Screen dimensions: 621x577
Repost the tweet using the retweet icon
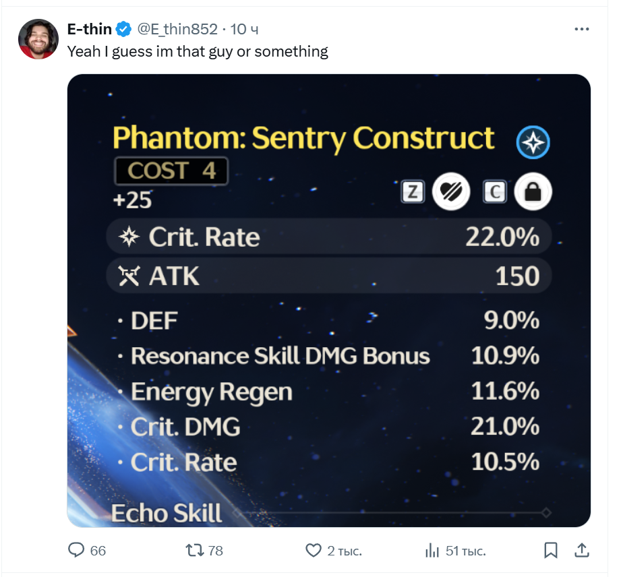coord(194,550)
